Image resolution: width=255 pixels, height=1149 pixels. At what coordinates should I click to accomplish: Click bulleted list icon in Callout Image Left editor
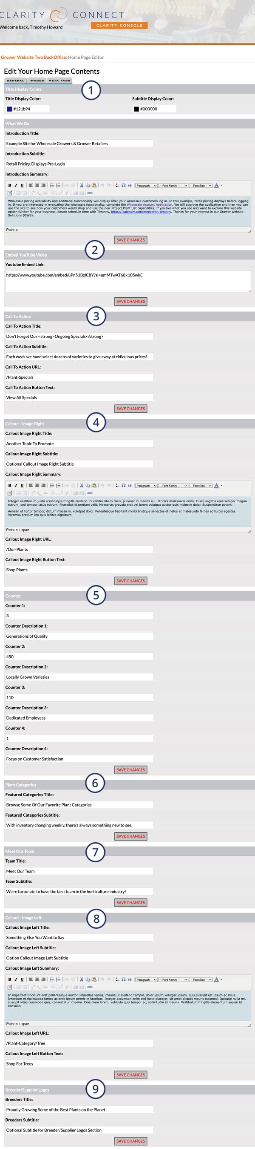click(51, 979)
